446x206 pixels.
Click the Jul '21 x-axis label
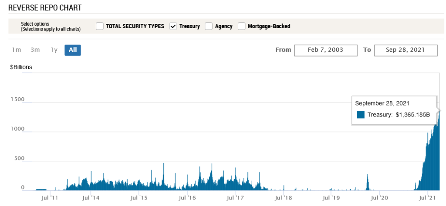[x=427, y=198]
